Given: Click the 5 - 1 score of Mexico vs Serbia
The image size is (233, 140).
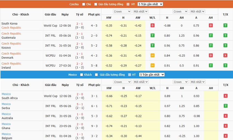Looking at the screenshot, I should coord(80,104).
